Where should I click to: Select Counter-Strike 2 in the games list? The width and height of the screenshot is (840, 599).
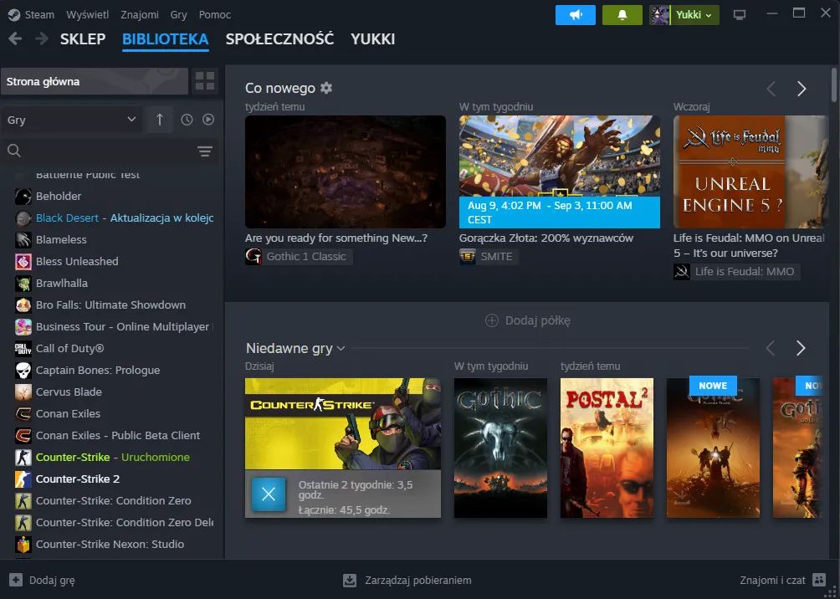click(78, 479)
